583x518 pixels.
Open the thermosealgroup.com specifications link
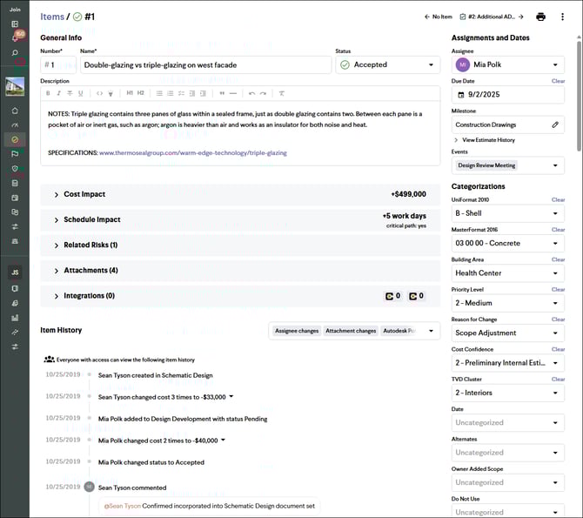(x=192, y=152)
